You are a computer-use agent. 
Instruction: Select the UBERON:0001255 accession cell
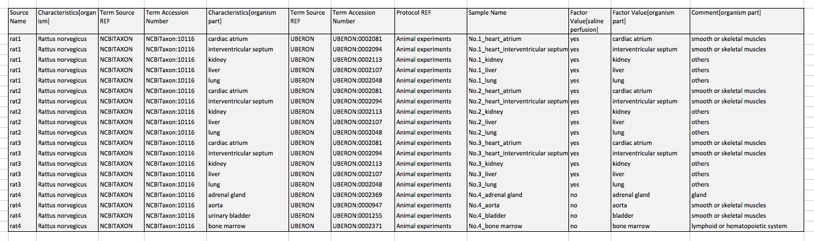click(362, 216)
